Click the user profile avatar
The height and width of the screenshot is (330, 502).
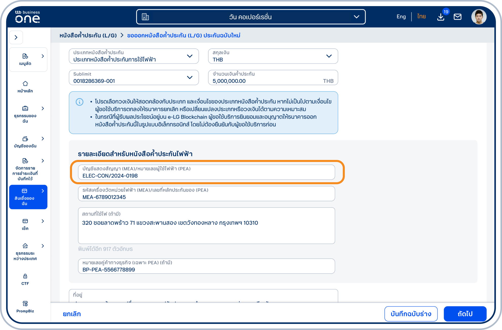479,17
